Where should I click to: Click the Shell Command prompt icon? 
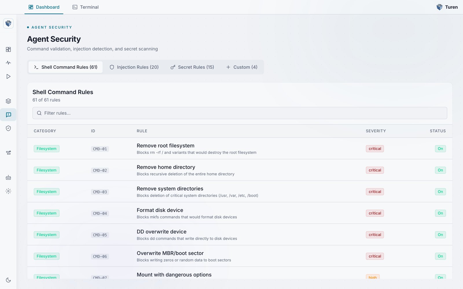(36, 67)
